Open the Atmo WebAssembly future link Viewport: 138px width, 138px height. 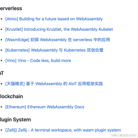click(x=54, y=19)
